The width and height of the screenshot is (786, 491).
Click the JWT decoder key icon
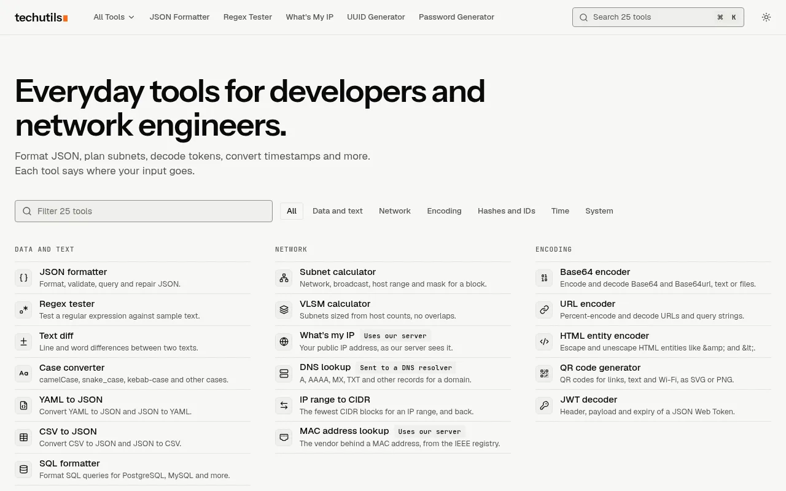pos(544,405)
